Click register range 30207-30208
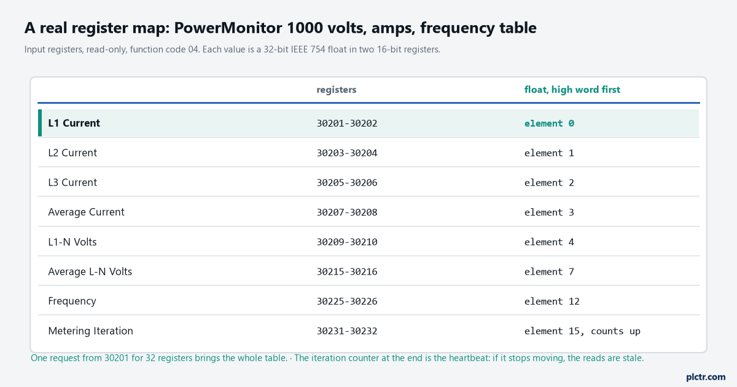Image resolution: width=737 pixels, height=387 pixels. (x=347, y=213)
